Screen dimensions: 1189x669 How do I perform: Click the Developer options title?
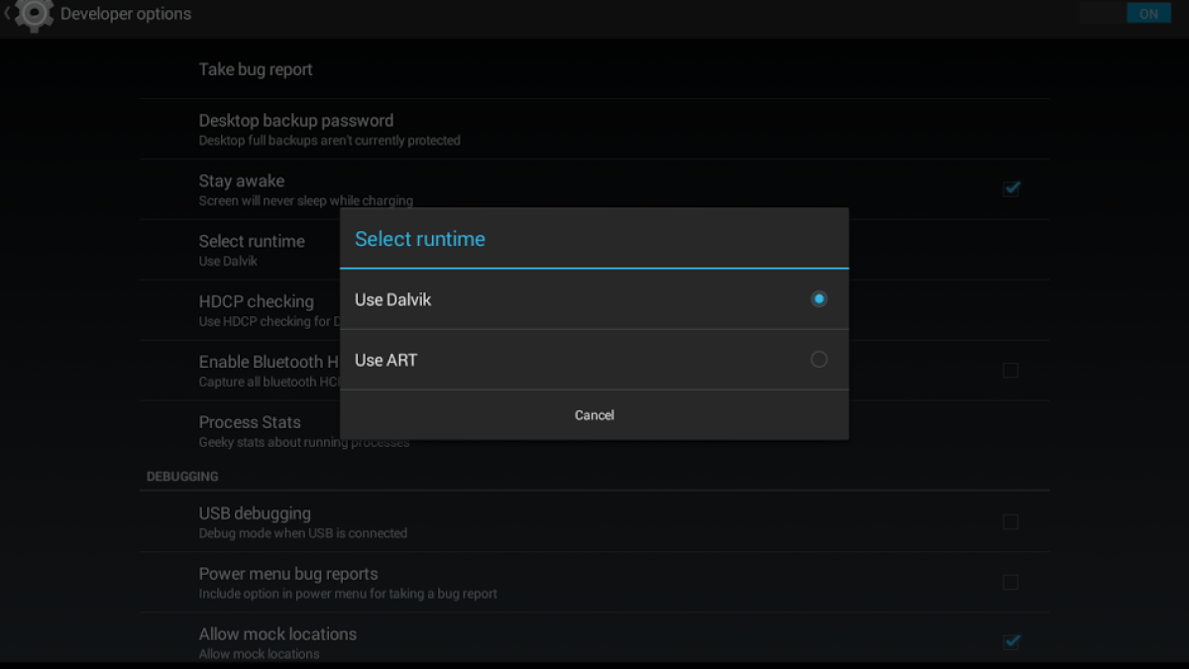(x=126, y=15)
